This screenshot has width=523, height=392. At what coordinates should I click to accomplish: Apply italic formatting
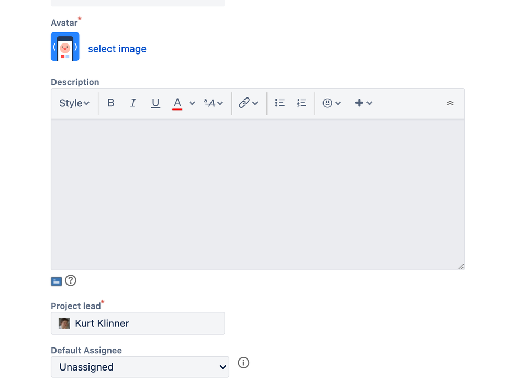tap(133, 103)
